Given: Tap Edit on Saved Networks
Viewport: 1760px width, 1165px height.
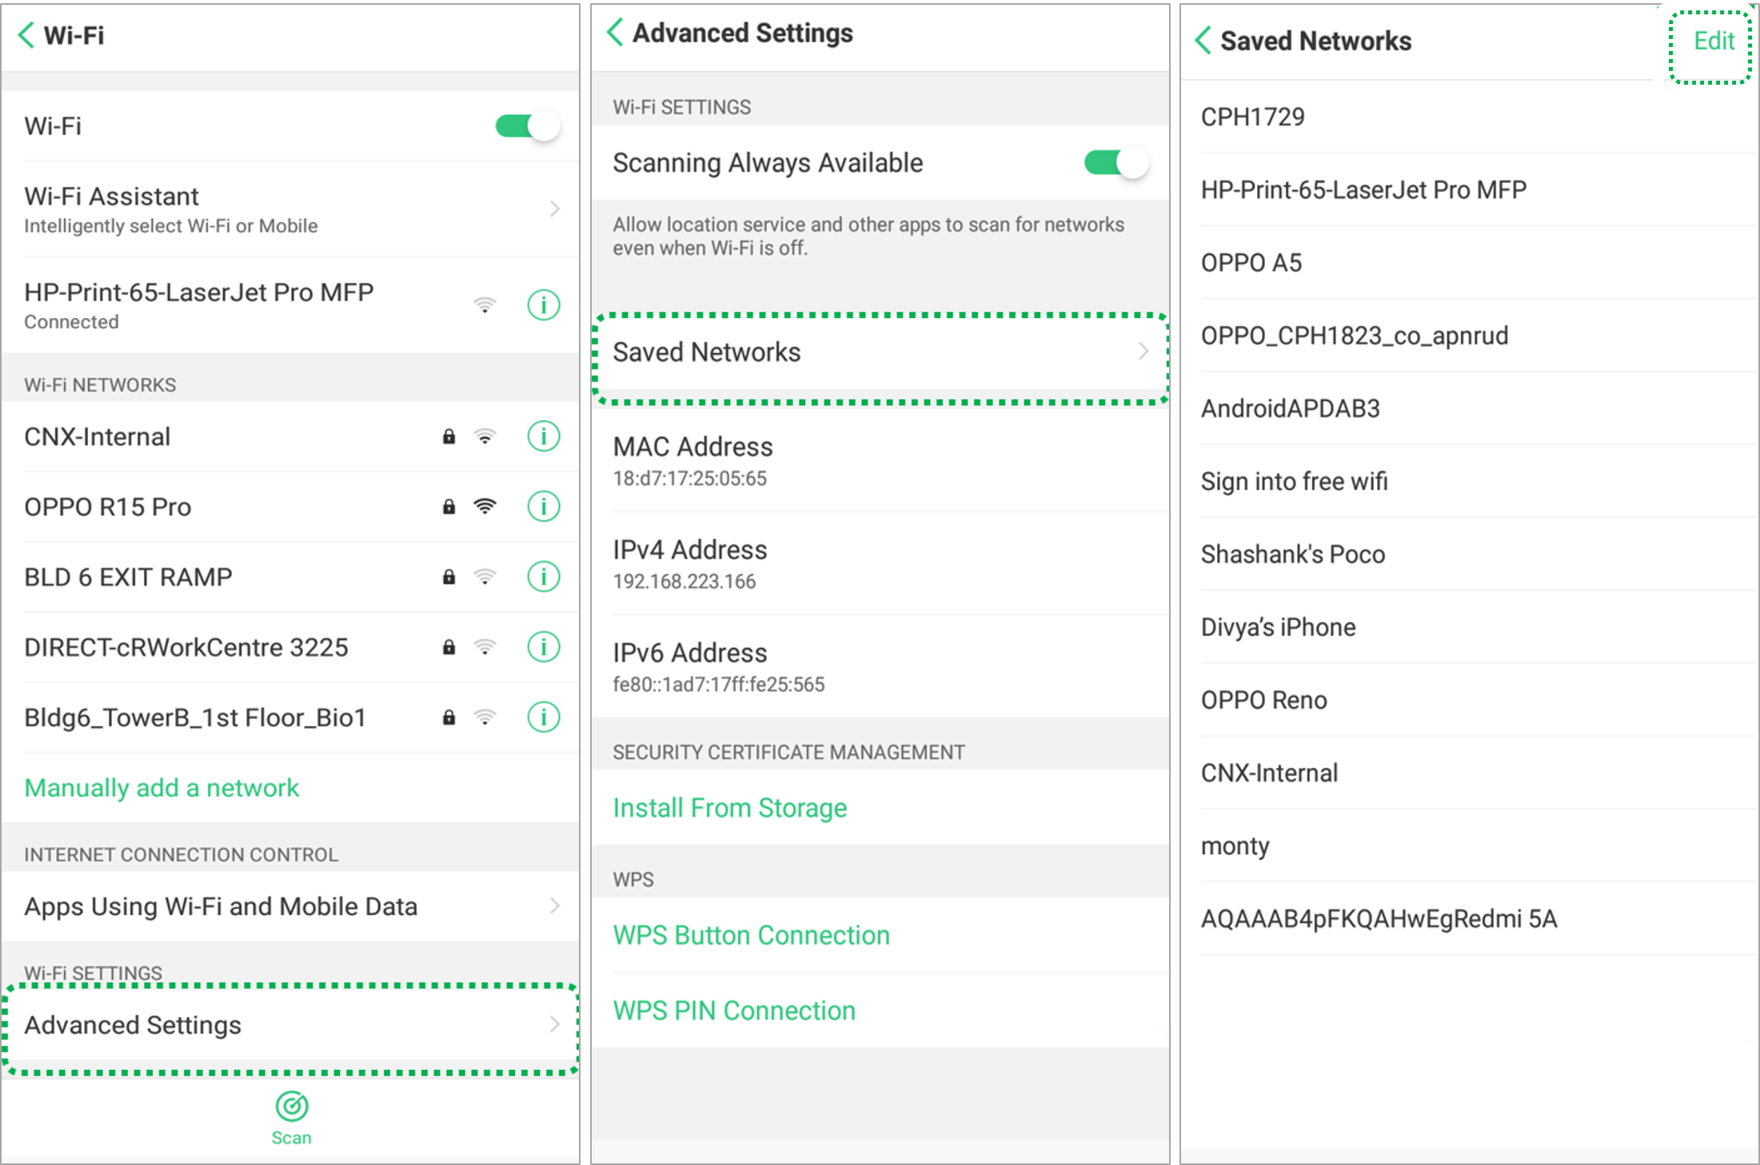Looking at the screenshot, I should coord(1713,42).
